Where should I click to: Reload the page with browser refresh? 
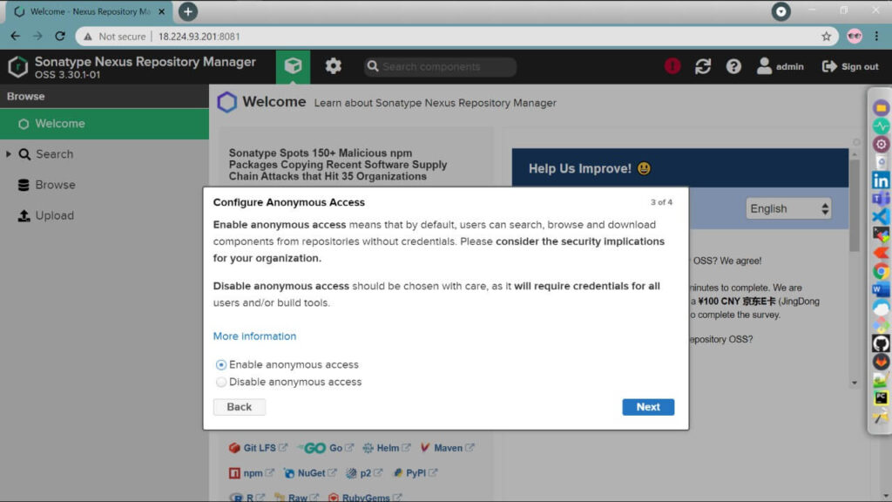(60, 37)
